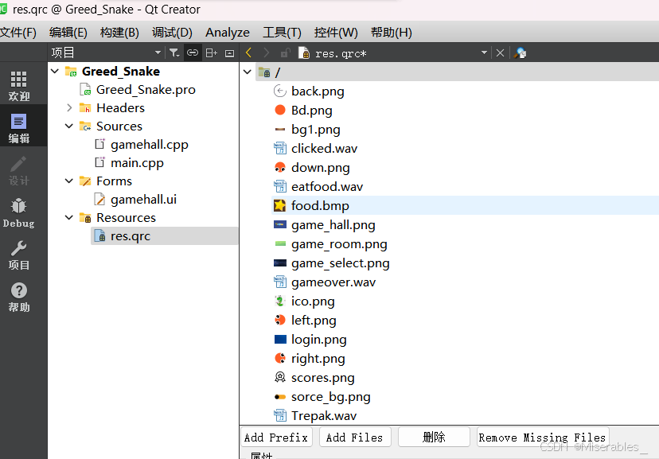This screenshot has width=659, height=459.
Task: Click the close side panel icon
Action: tap(229, 53)
